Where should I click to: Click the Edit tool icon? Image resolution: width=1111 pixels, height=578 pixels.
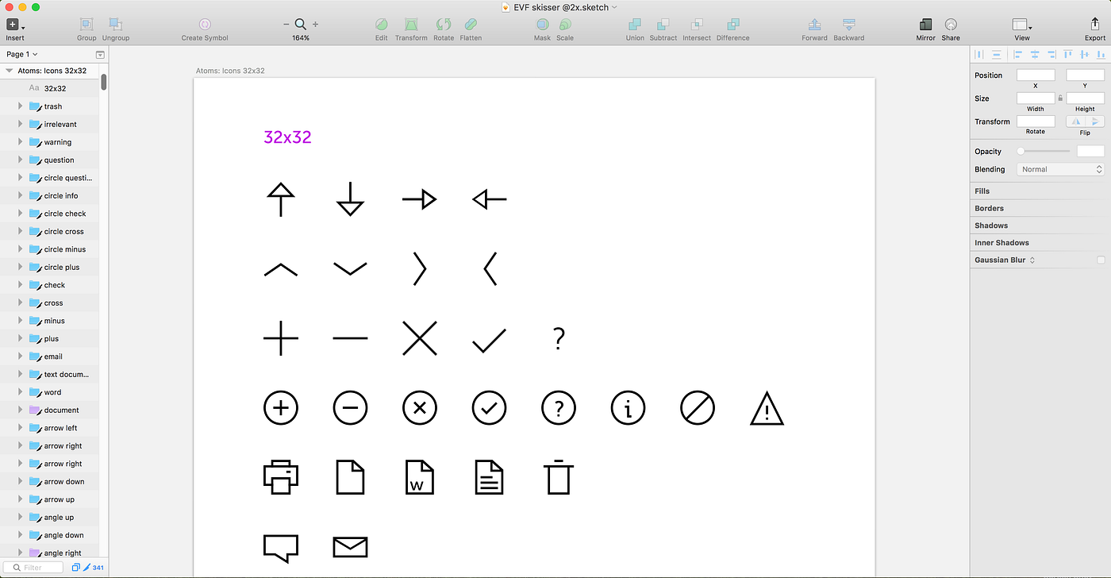pyautogui.click(x=382, y=25)
